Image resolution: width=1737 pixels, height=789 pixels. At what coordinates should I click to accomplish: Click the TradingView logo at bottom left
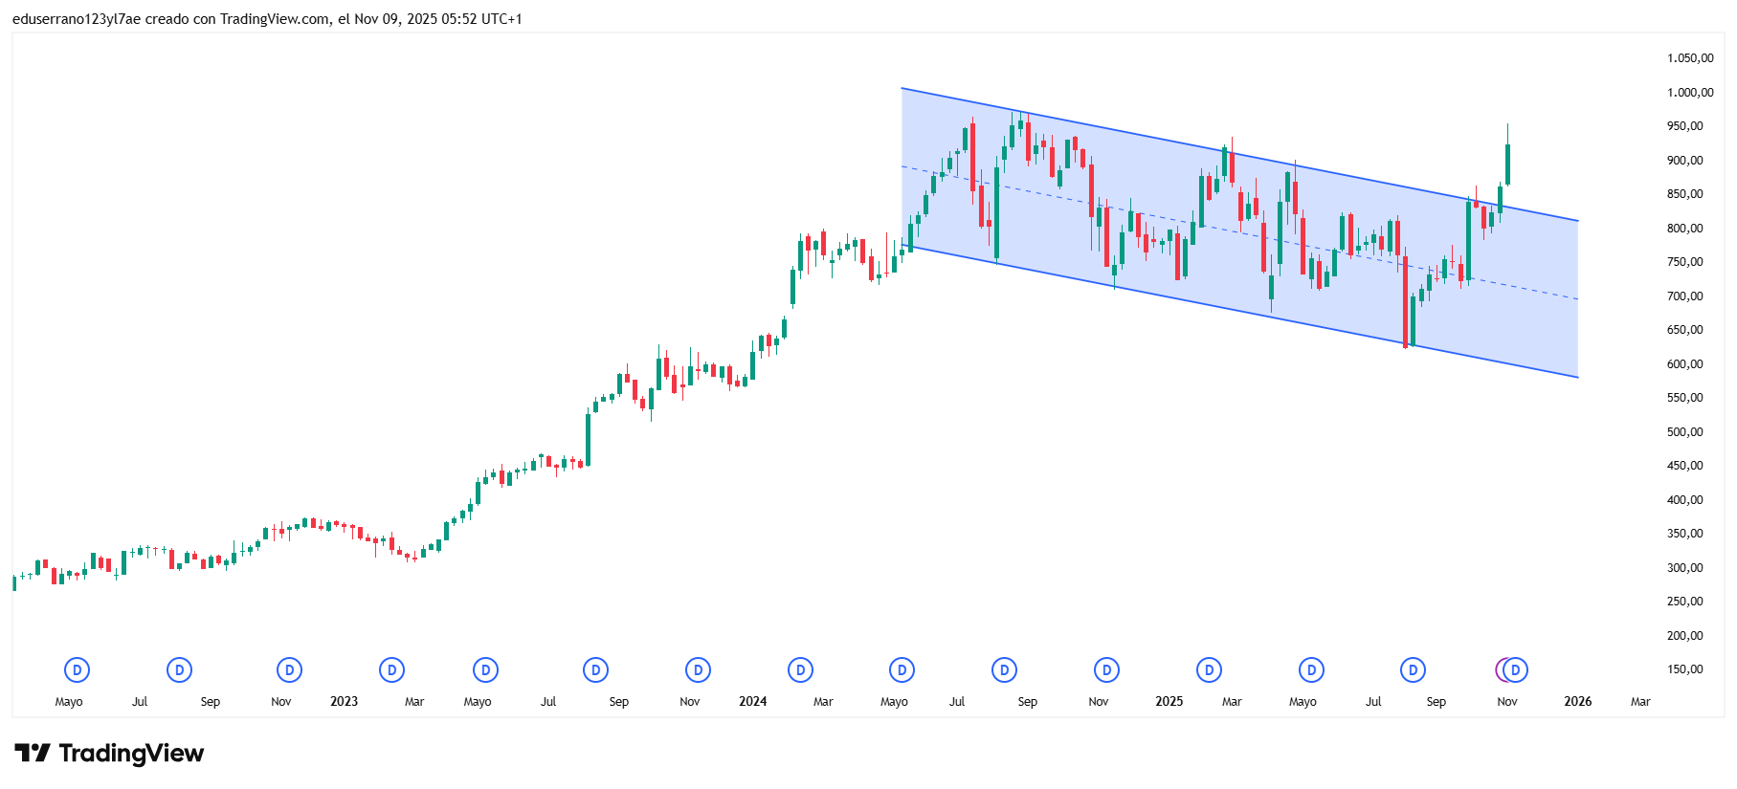click(x=109, y=754)
